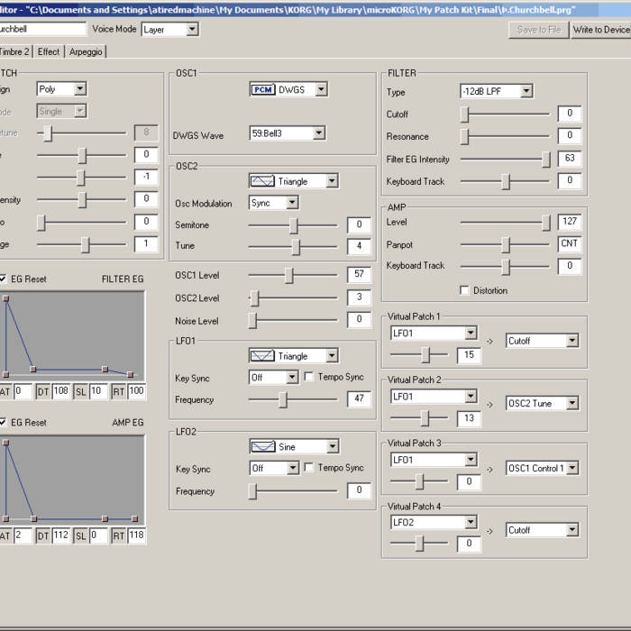Click the Write to Device button
631x631 pixels.
(600, 30)
